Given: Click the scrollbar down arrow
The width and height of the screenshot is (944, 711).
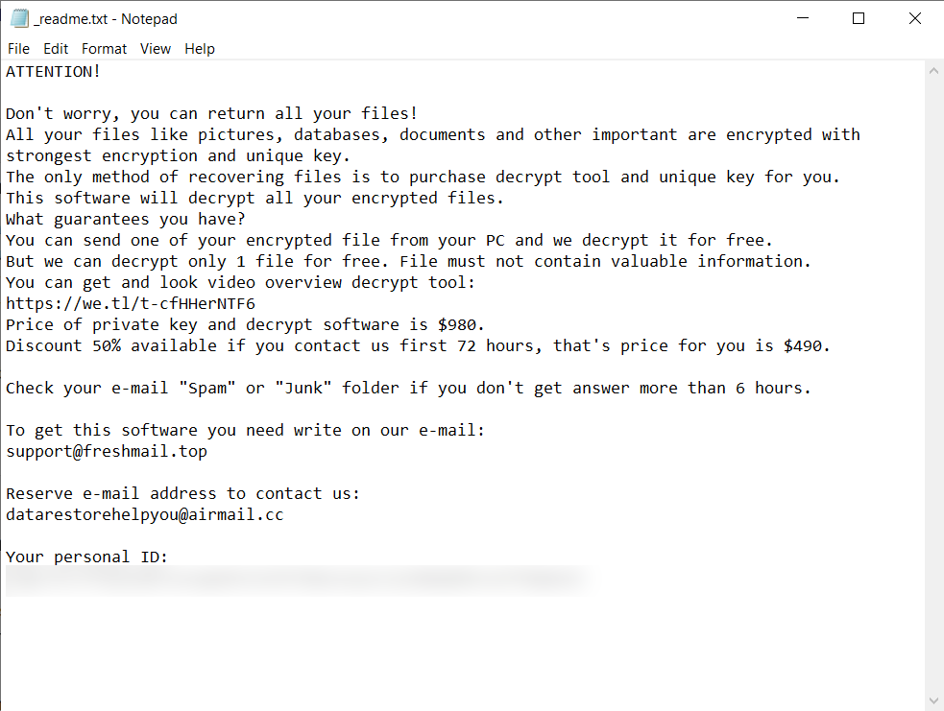Looking at the screenshot, I should (933, 699).
